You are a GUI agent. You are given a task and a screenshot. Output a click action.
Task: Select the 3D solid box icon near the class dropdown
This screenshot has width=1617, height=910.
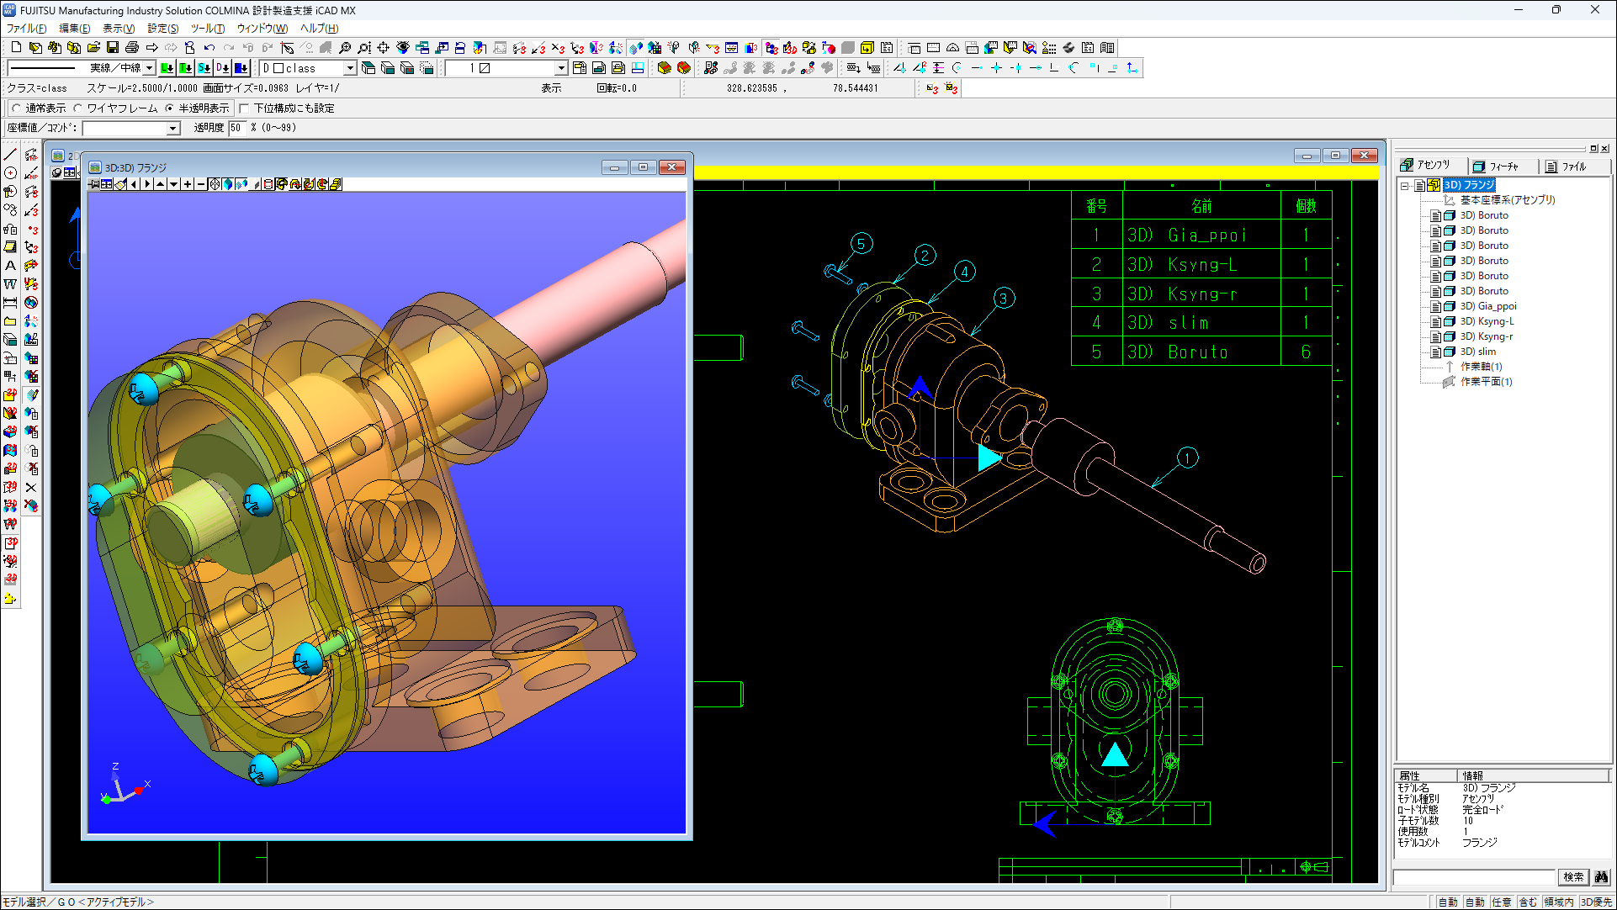point(368,68)
